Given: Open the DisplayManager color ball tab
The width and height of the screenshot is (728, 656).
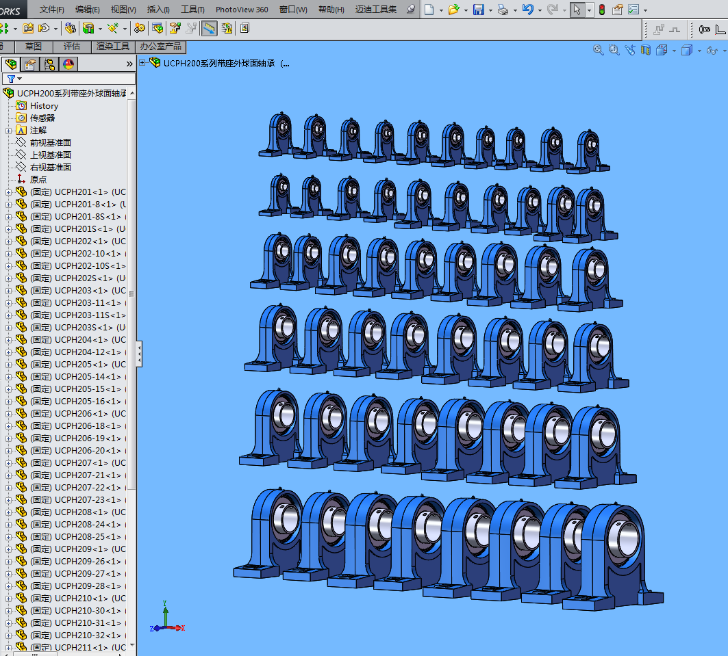Looking at the screenshot, I should (68, 64).
